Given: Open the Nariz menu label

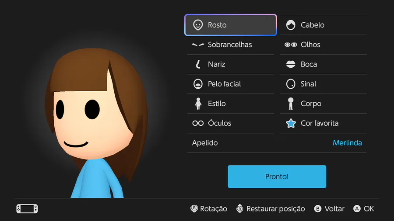Looking at the screenshot, I should pos(216,64).
